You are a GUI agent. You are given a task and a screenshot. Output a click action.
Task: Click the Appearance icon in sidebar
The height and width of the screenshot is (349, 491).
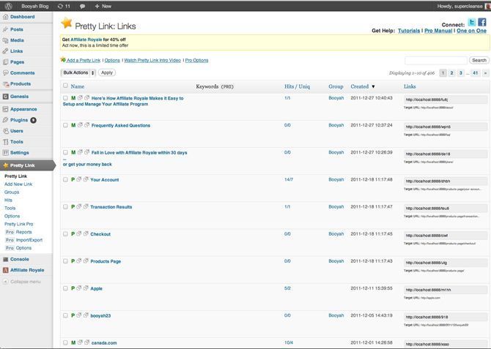(x=5, y=109)
